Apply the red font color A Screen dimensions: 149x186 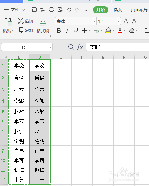[120, 30]
